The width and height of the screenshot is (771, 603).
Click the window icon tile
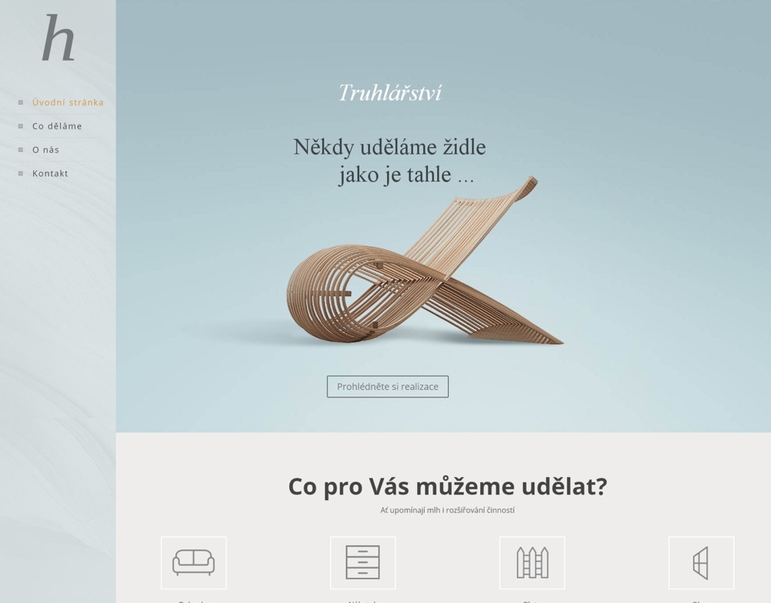tap(701, 563)
